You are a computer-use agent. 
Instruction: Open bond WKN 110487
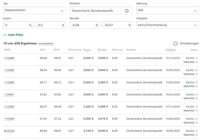[x=9, y=94]
